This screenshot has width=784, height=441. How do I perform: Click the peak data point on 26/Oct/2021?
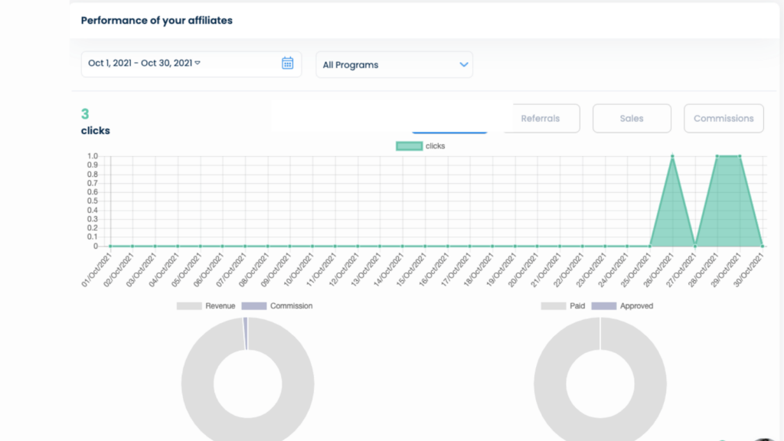coord(672,156)
